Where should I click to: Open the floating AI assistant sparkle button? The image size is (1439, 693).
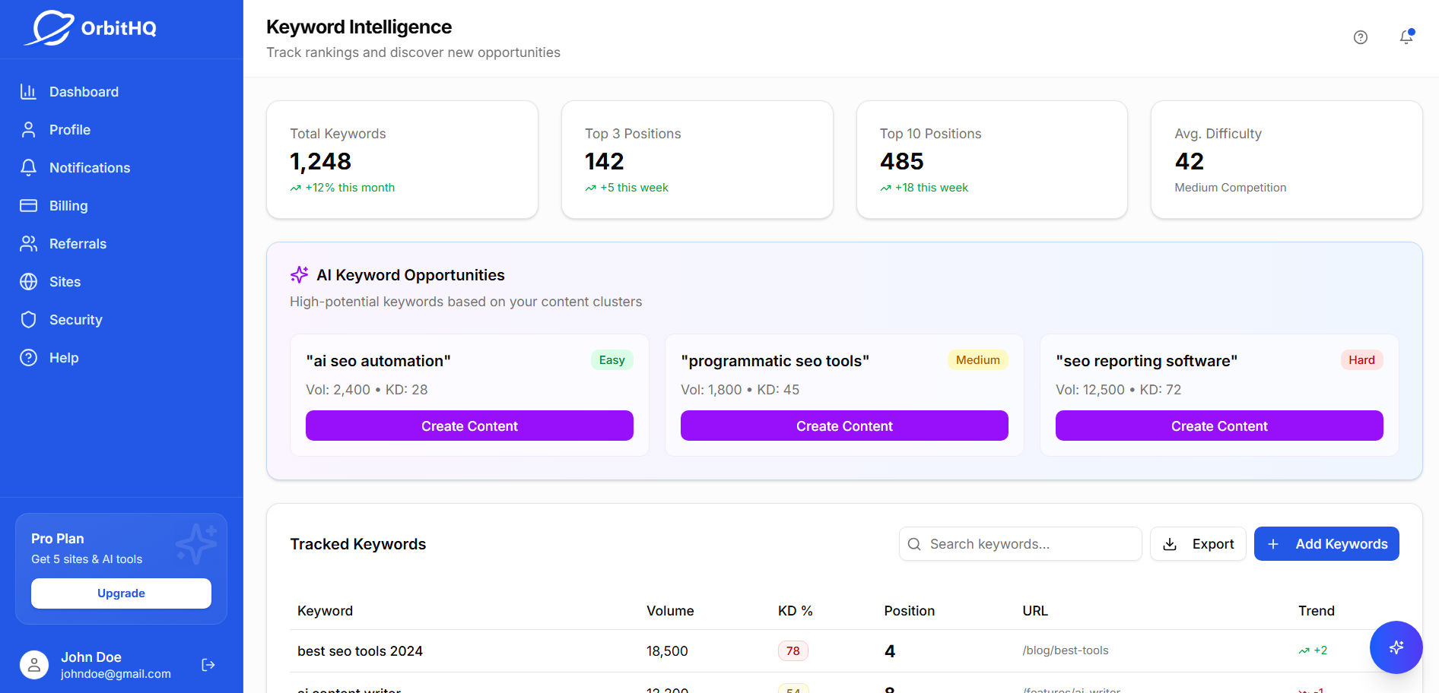pyautogui.click(x=1396, y=647)
